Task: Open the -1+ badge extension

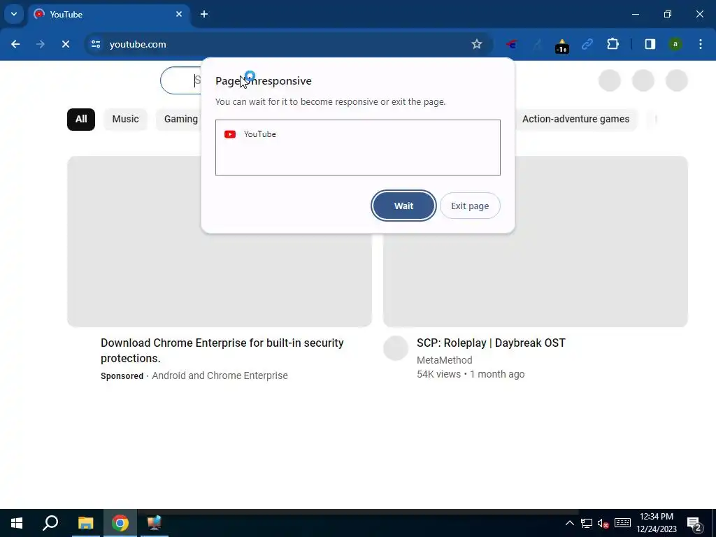Action: tap(562, 45)
